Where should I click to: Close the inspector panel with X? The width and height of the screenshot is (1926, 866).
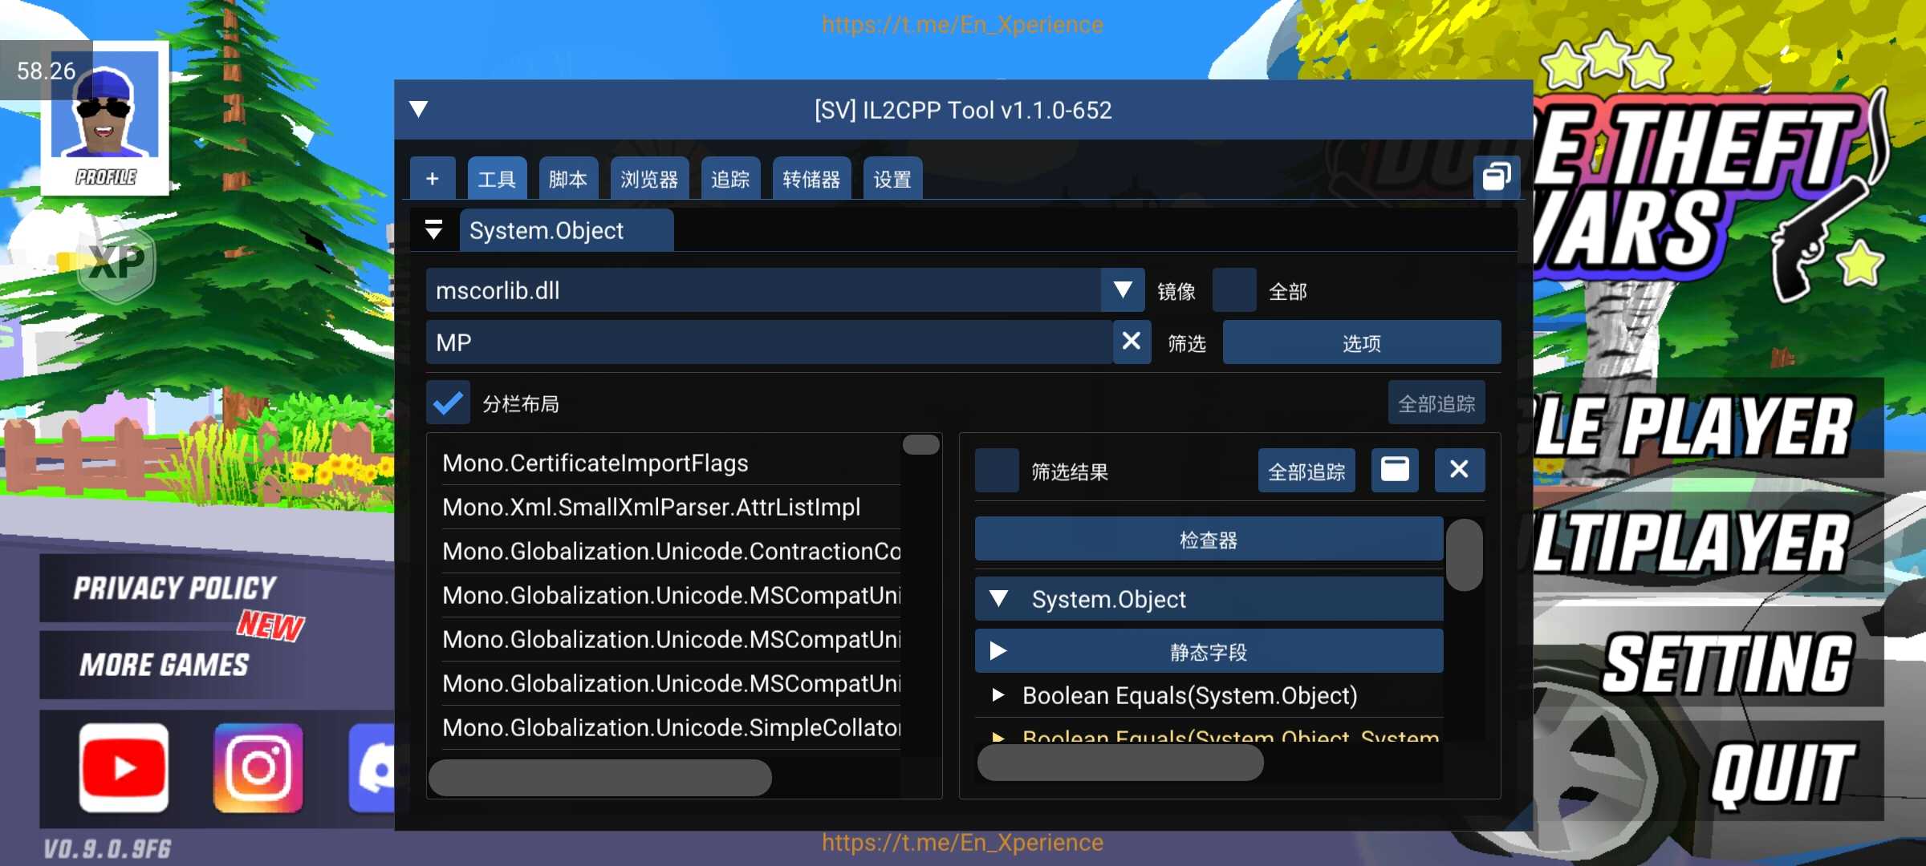[1459, 470]
